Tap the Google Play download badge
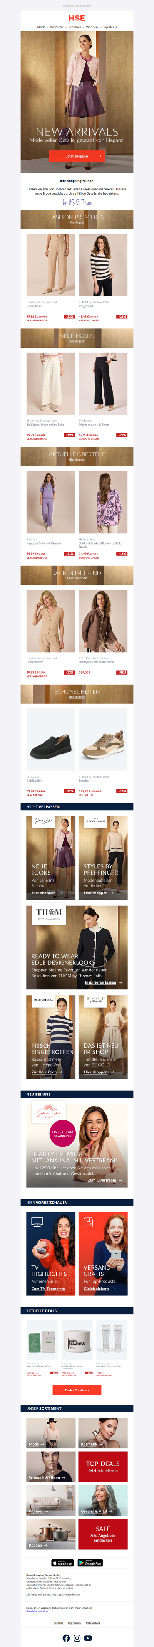 [90, 1563]
